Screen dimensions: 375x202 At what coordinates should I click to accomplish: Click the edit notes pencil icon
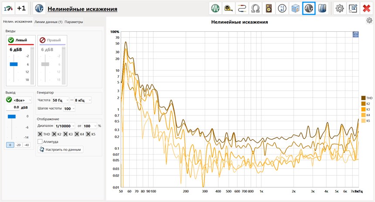tap(353, 8)
